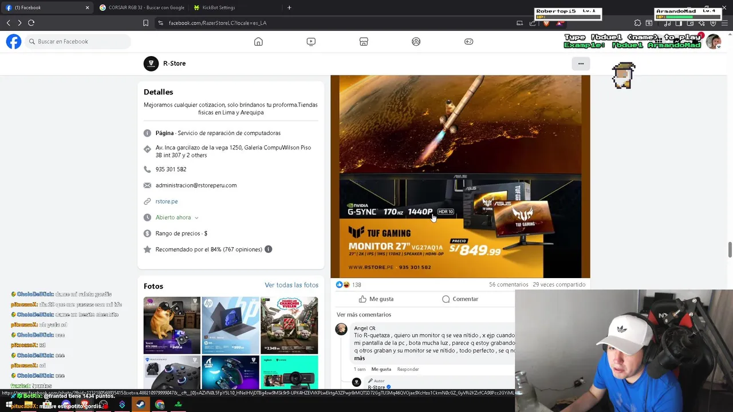Open the Brave Rewards triangle icon
The image size is (733, 412).
pos(559,23)
